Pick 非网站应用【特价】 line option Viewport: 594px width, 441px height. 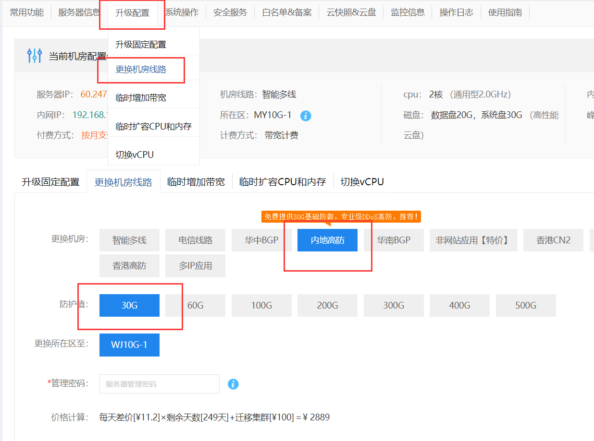click(x=473, y=240)
